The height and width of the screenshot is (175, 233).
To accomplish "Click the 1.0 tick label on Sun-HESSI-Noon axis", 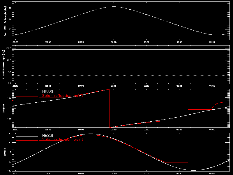I will tap(10, 72).
